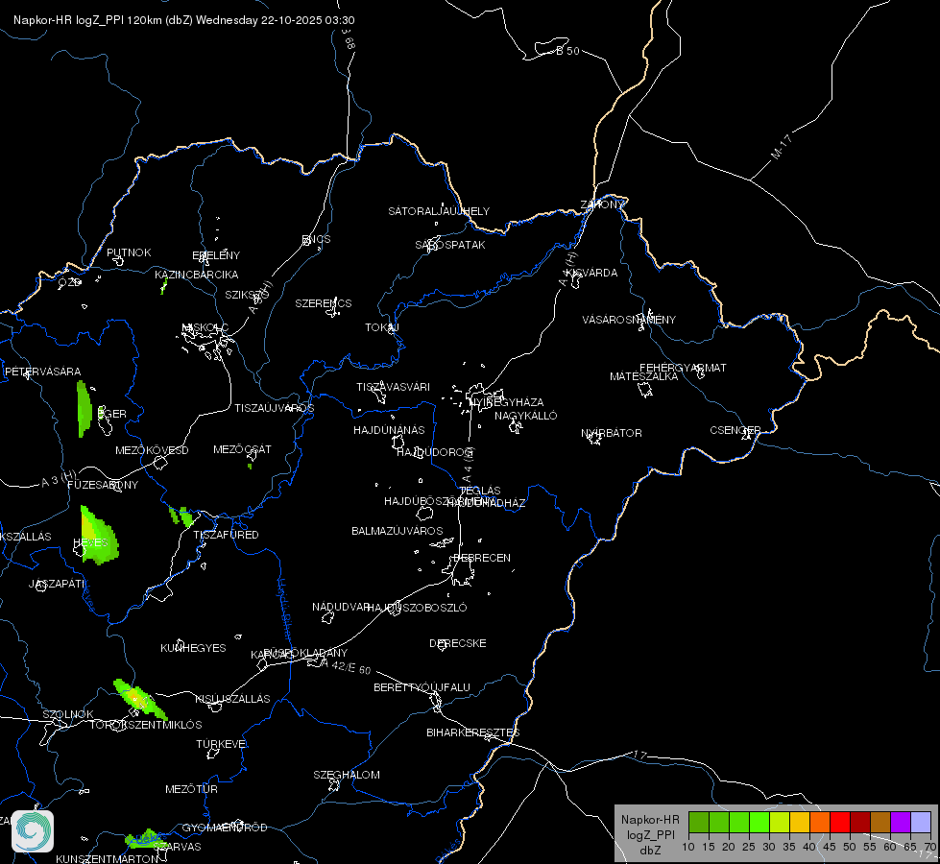Click the ZÁHONY border town label

[602, 204]
